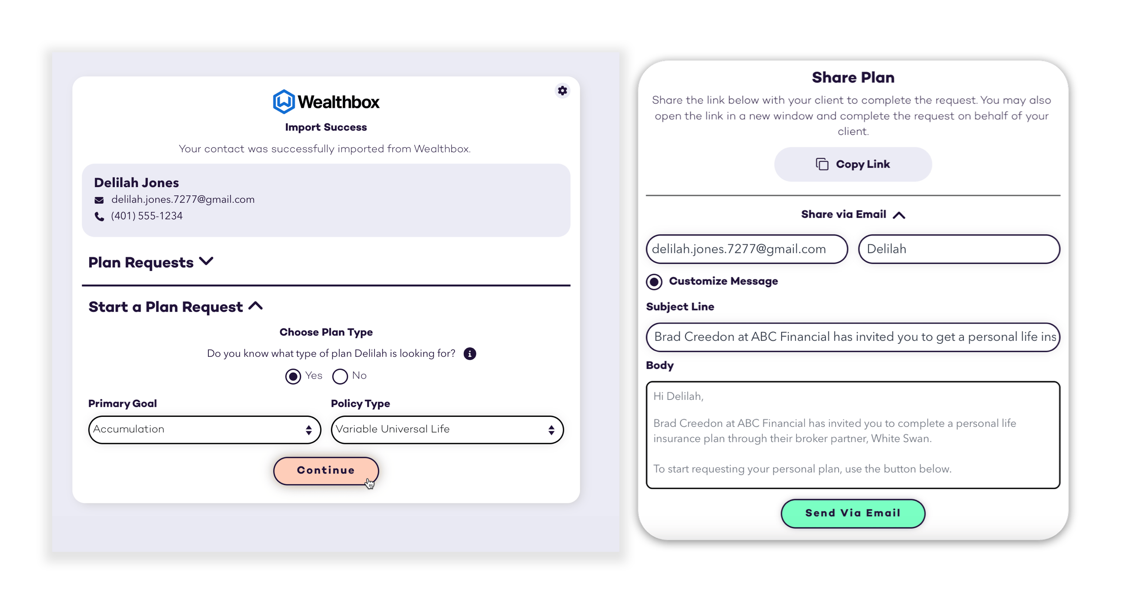This screenshot has width=1130, height=604.
Task: Click the email envelope icon
Action: pyautogui.click(x=100, y=199)
